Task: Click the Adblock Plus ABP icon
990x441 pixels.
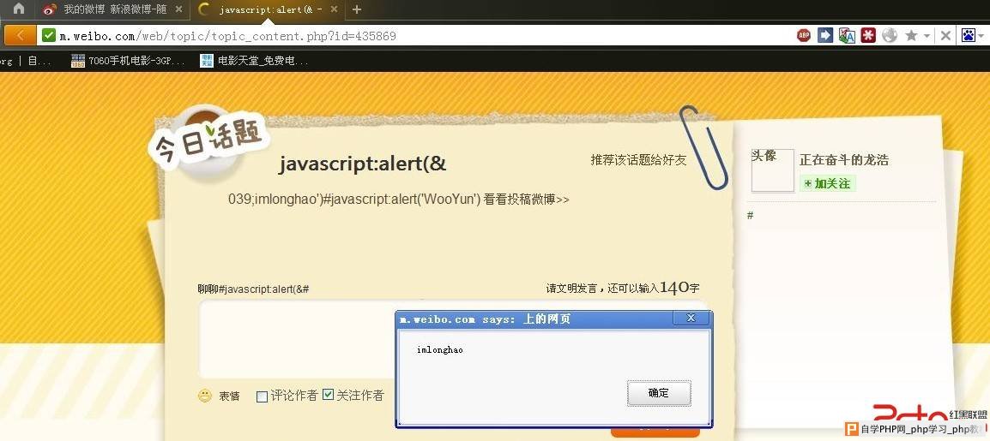Action: (x=804, y=35)
